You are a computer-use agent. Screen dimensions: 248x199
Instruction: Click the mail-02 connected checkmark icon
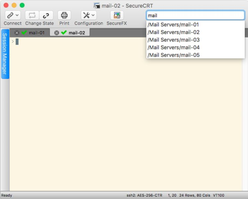pos(64,33)
